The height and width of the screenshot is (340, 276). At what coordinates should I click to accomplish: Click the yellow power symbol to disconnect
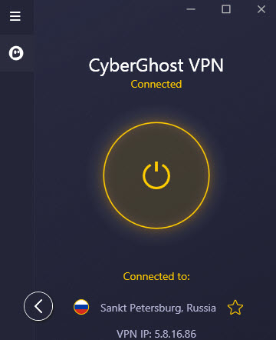click(156, 175)
